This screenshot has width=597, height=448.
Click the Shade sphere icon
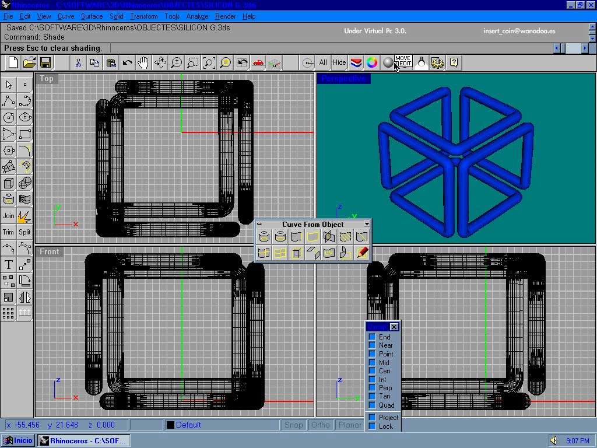[x=388, y=62]
